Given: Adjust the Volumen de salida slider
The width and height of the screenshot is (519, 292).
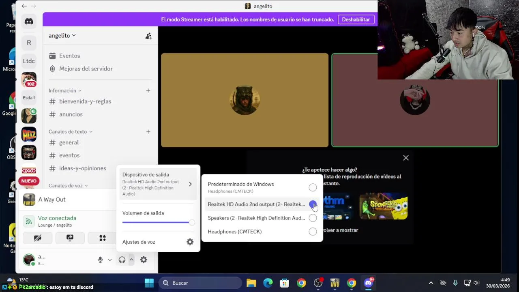Looking at the screenshot, I should [x=158, y=222].
